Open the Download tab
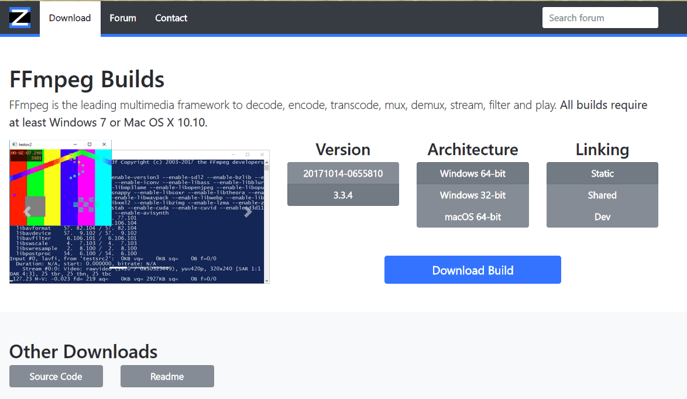 coord(70,18)
